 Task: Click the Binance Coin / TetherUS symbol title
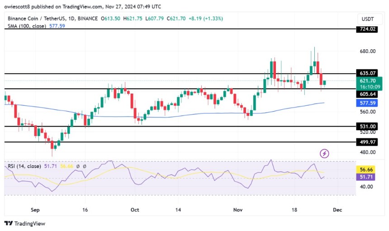[52, 19]
